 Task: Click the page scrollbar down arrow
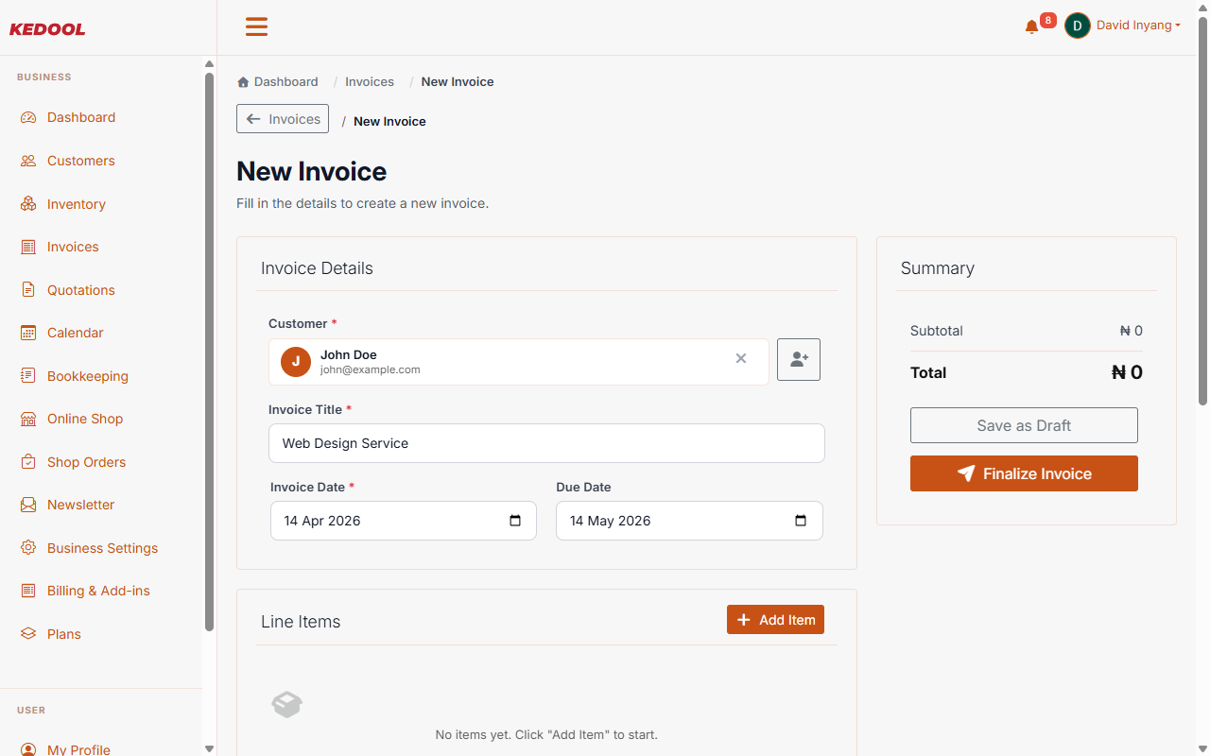pyautogui.click(x=1202, y=748)
